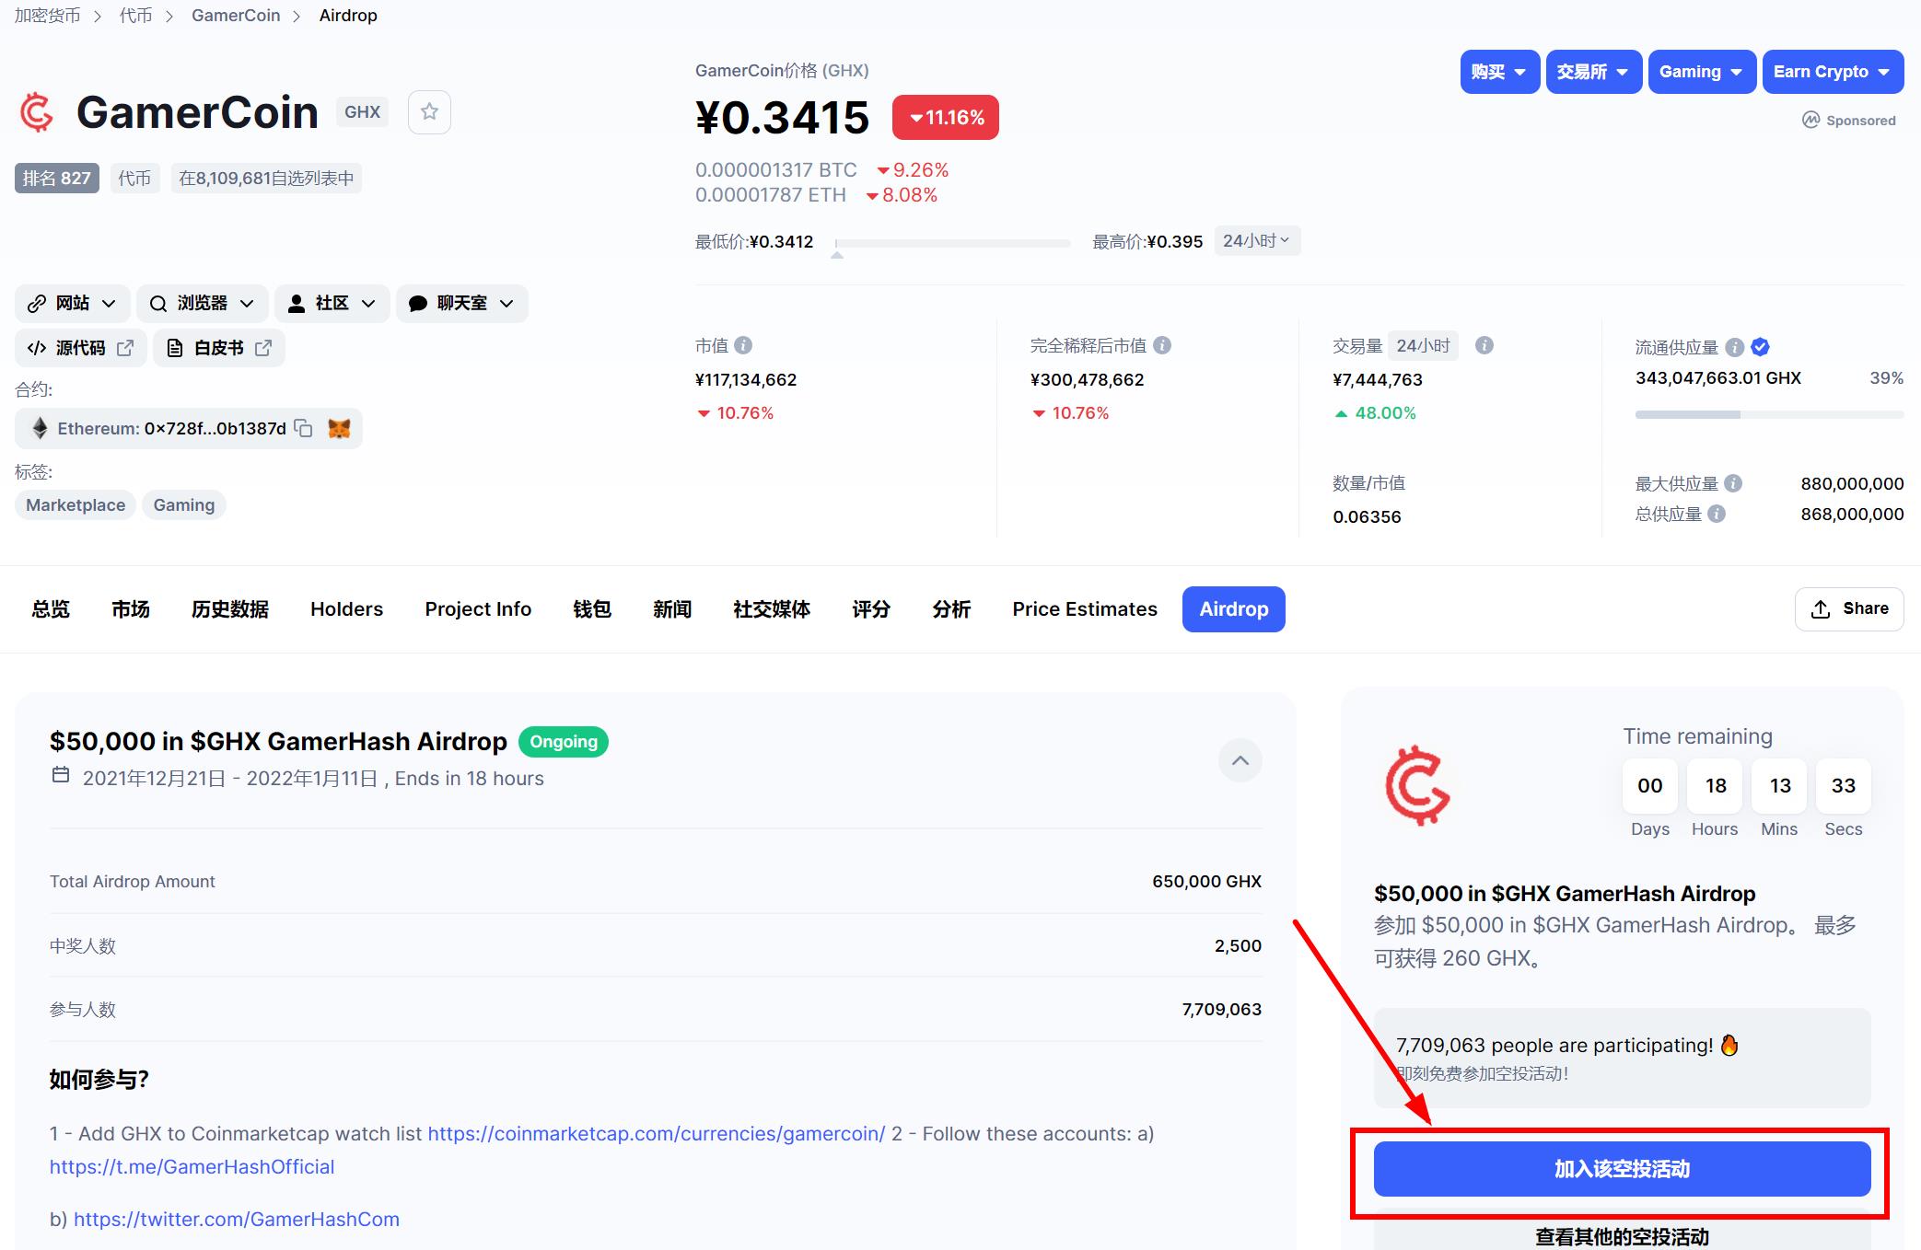1921x1250 pixels.
Task: Click 查看其他的空投活动 button
Action: pos(1622,1233)
